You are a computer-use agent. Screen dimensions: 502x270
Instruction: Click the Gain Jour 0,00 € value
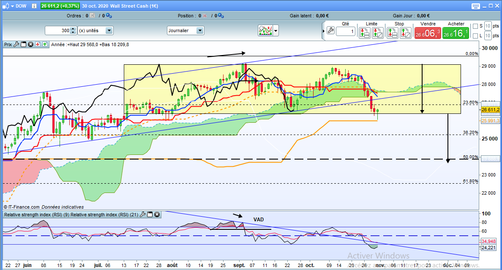423,16
